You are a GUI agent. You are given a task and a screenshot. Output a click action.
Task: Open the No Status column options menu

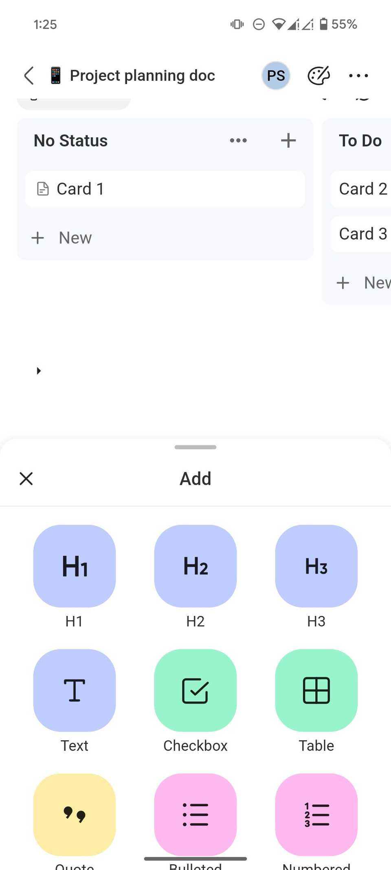[238, 140]
